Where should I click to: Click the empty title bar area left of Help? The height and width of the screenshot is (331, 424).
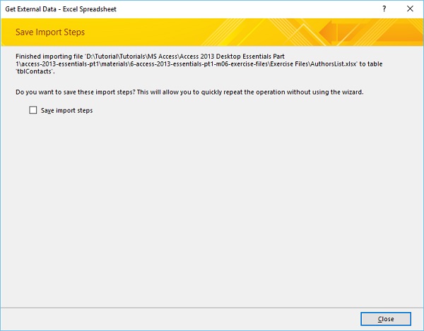[x=247, y=10]
